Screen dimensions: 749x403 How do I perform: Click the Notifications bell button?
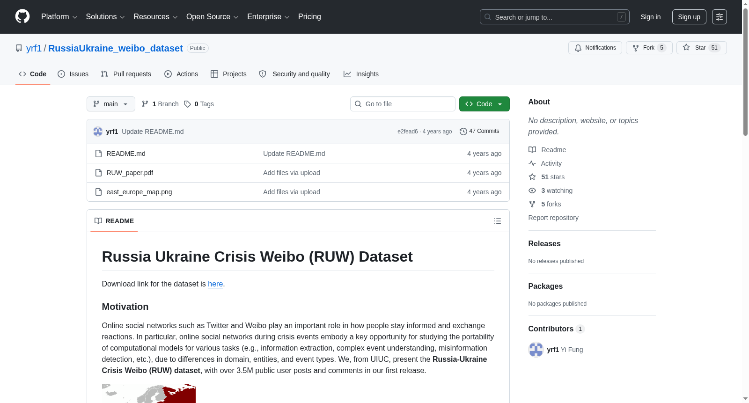coord(595,48)
